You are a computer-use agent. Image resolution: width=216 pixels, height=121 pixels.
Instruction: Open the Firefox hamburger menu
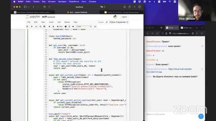(x=202, y=33)
